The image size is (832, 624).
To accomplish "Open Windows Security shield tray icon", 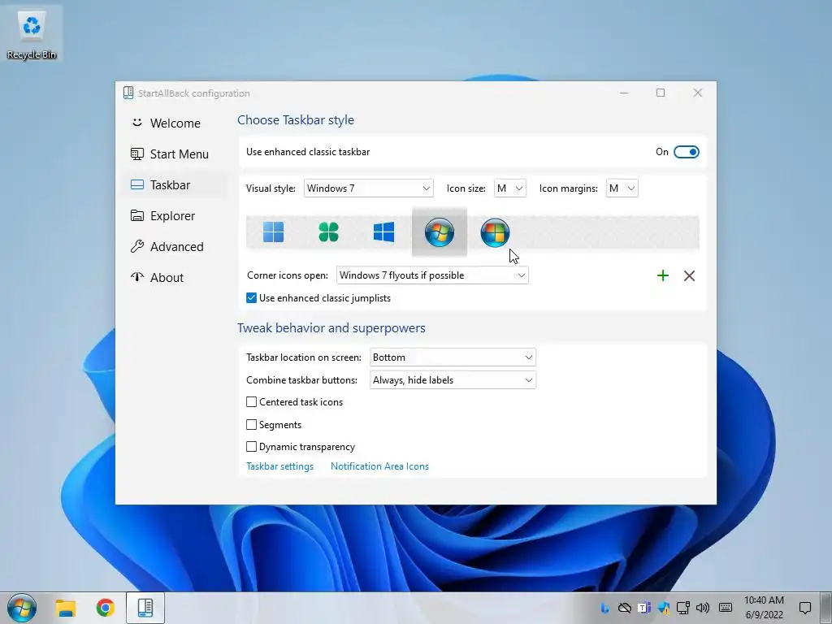I will 664,608.
